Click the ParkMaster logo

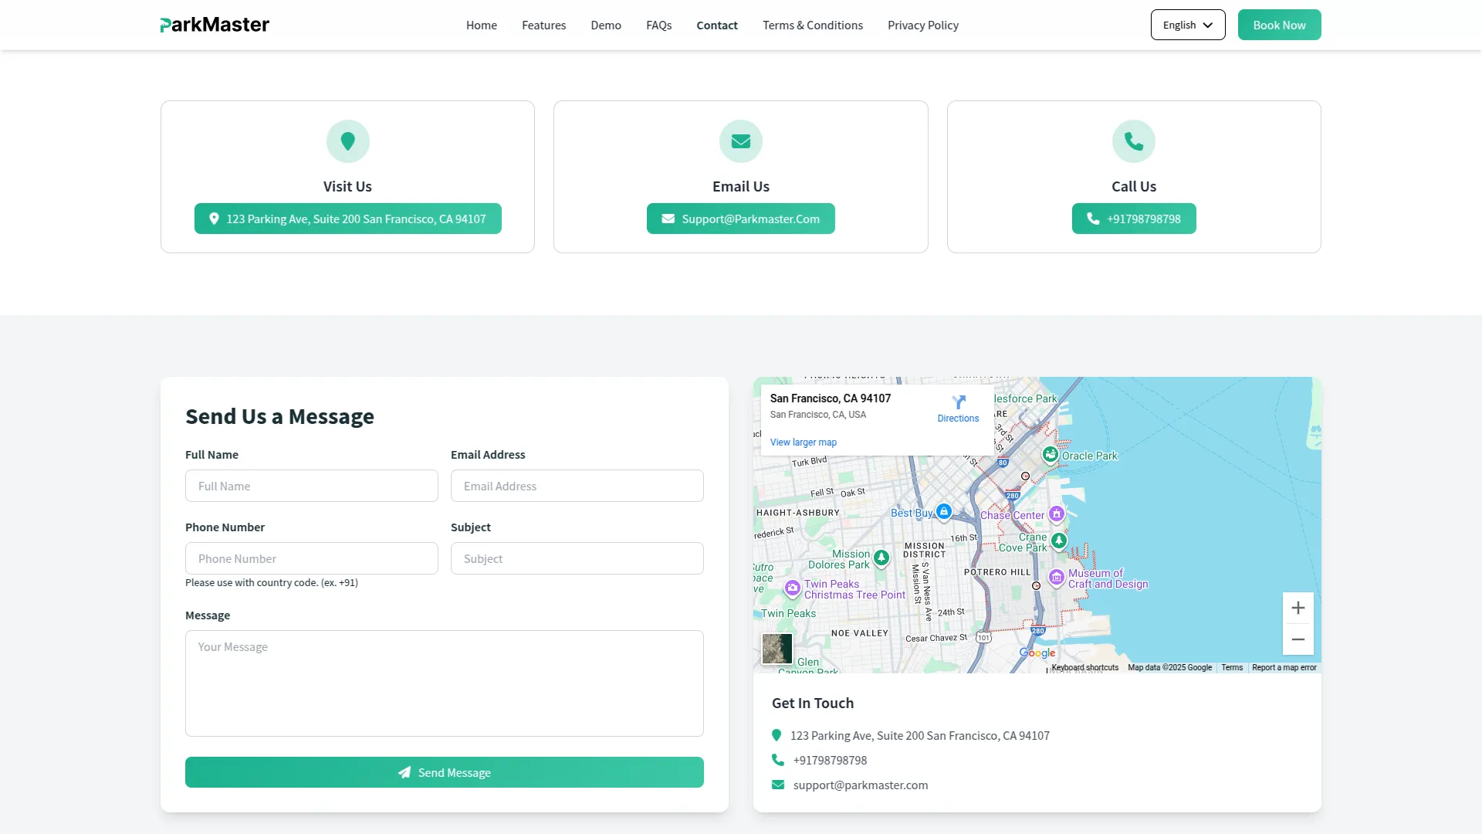(x=214, y=24)
